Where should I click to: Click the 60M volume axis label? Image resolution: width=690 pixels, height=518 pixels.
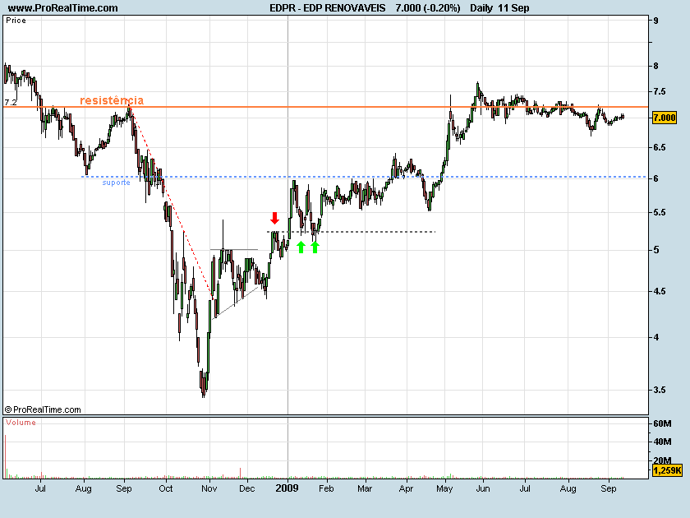(x=662, y=423)
